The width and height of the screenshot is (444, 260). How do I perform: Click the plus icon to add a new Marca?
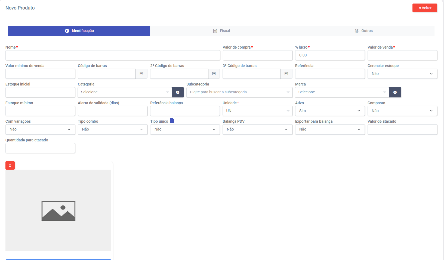(395, 92)
